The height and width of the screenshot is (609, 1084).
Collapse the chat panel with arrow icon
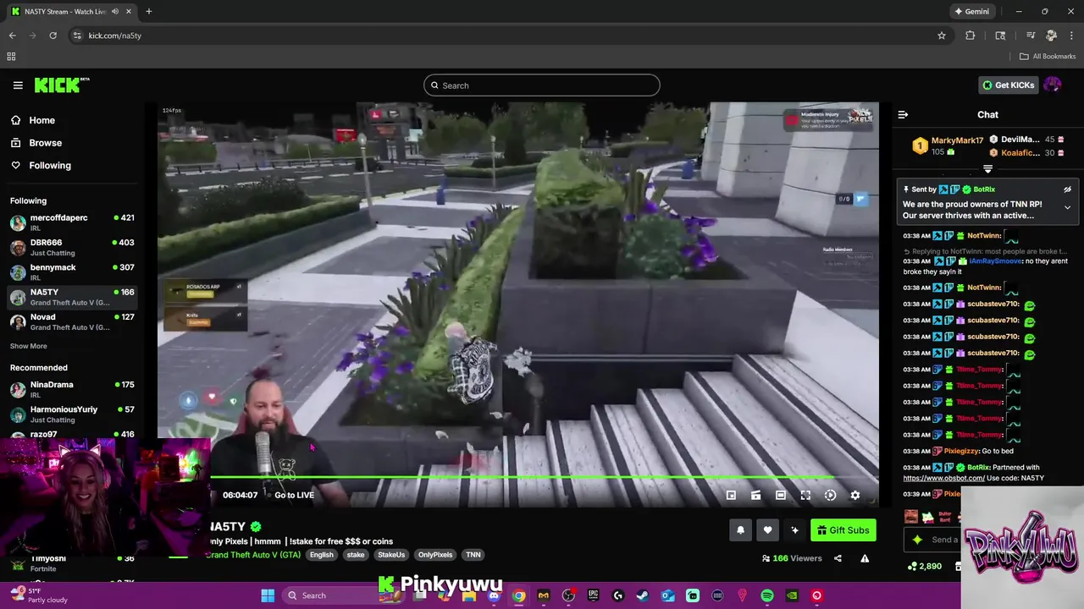[x=903, y=114]
